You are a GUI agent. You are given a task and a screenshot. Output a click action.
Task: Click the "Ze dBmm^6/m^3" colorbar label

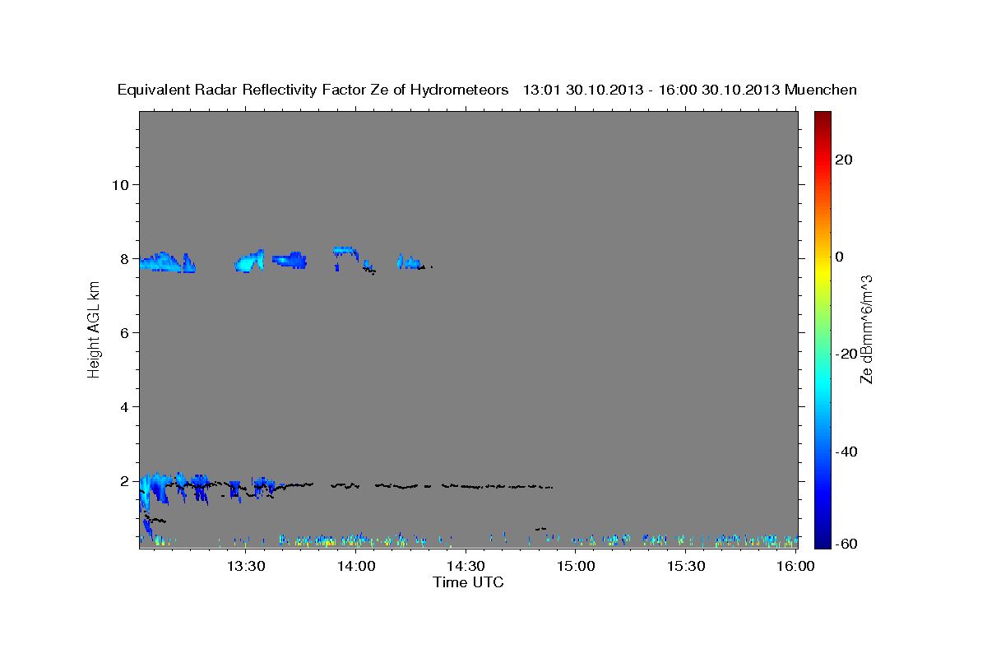pos(866,329)
